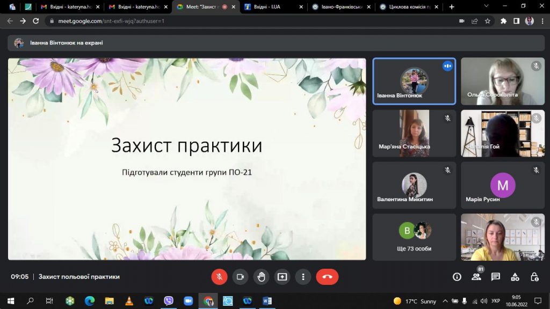Bookmark this page with the star icon

tap(488, 21)
